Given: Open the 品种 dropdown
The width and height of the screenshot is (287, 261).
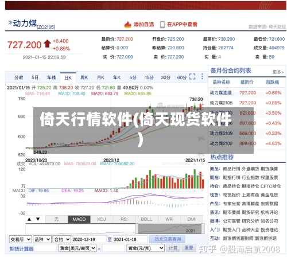Looking at the screenshot, I should [x=42, y=239].
